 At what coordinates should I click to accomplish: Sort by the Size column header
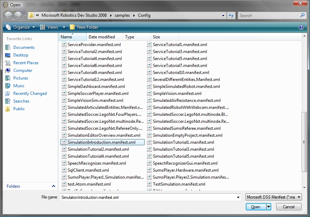(165, 37)
